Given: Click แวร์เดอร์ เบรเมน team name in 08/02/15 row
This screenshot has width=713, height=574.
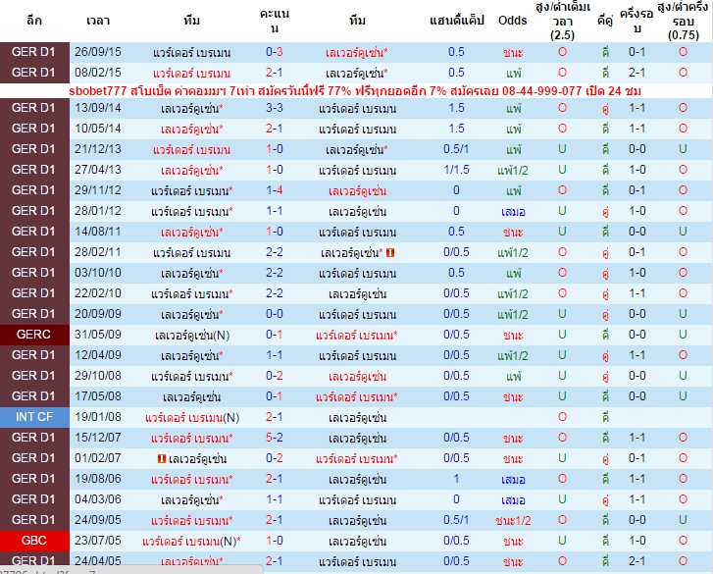Looking at the screenshot, I should (x=191, y=74).
